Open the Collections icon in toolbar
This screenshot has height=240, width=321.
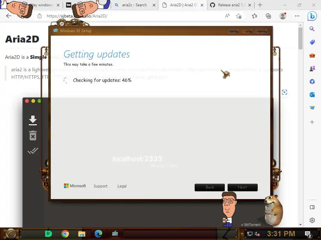[x=268, y=16]
